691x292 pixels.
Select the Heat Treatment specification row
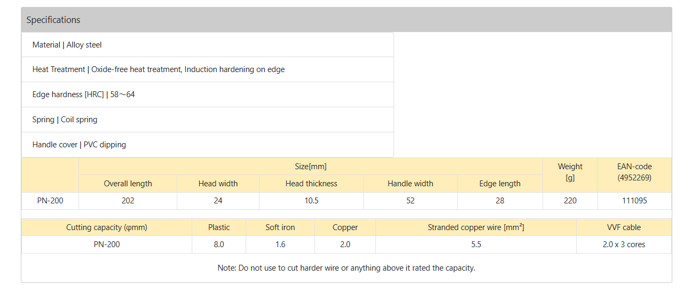tap(208, 69)
